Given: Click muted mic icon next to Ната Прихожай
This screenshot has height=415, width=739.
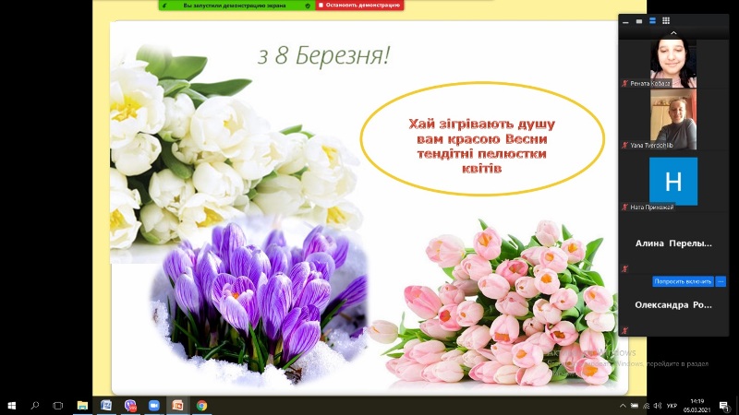Looking at the screenshot, I should 625,207.
